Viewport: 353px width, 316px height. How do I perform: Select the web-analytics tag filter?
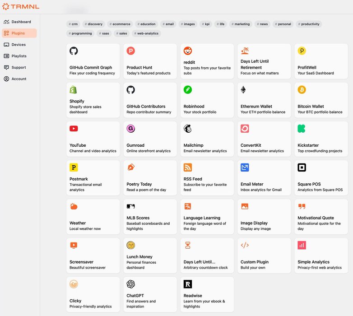(146, 33)
